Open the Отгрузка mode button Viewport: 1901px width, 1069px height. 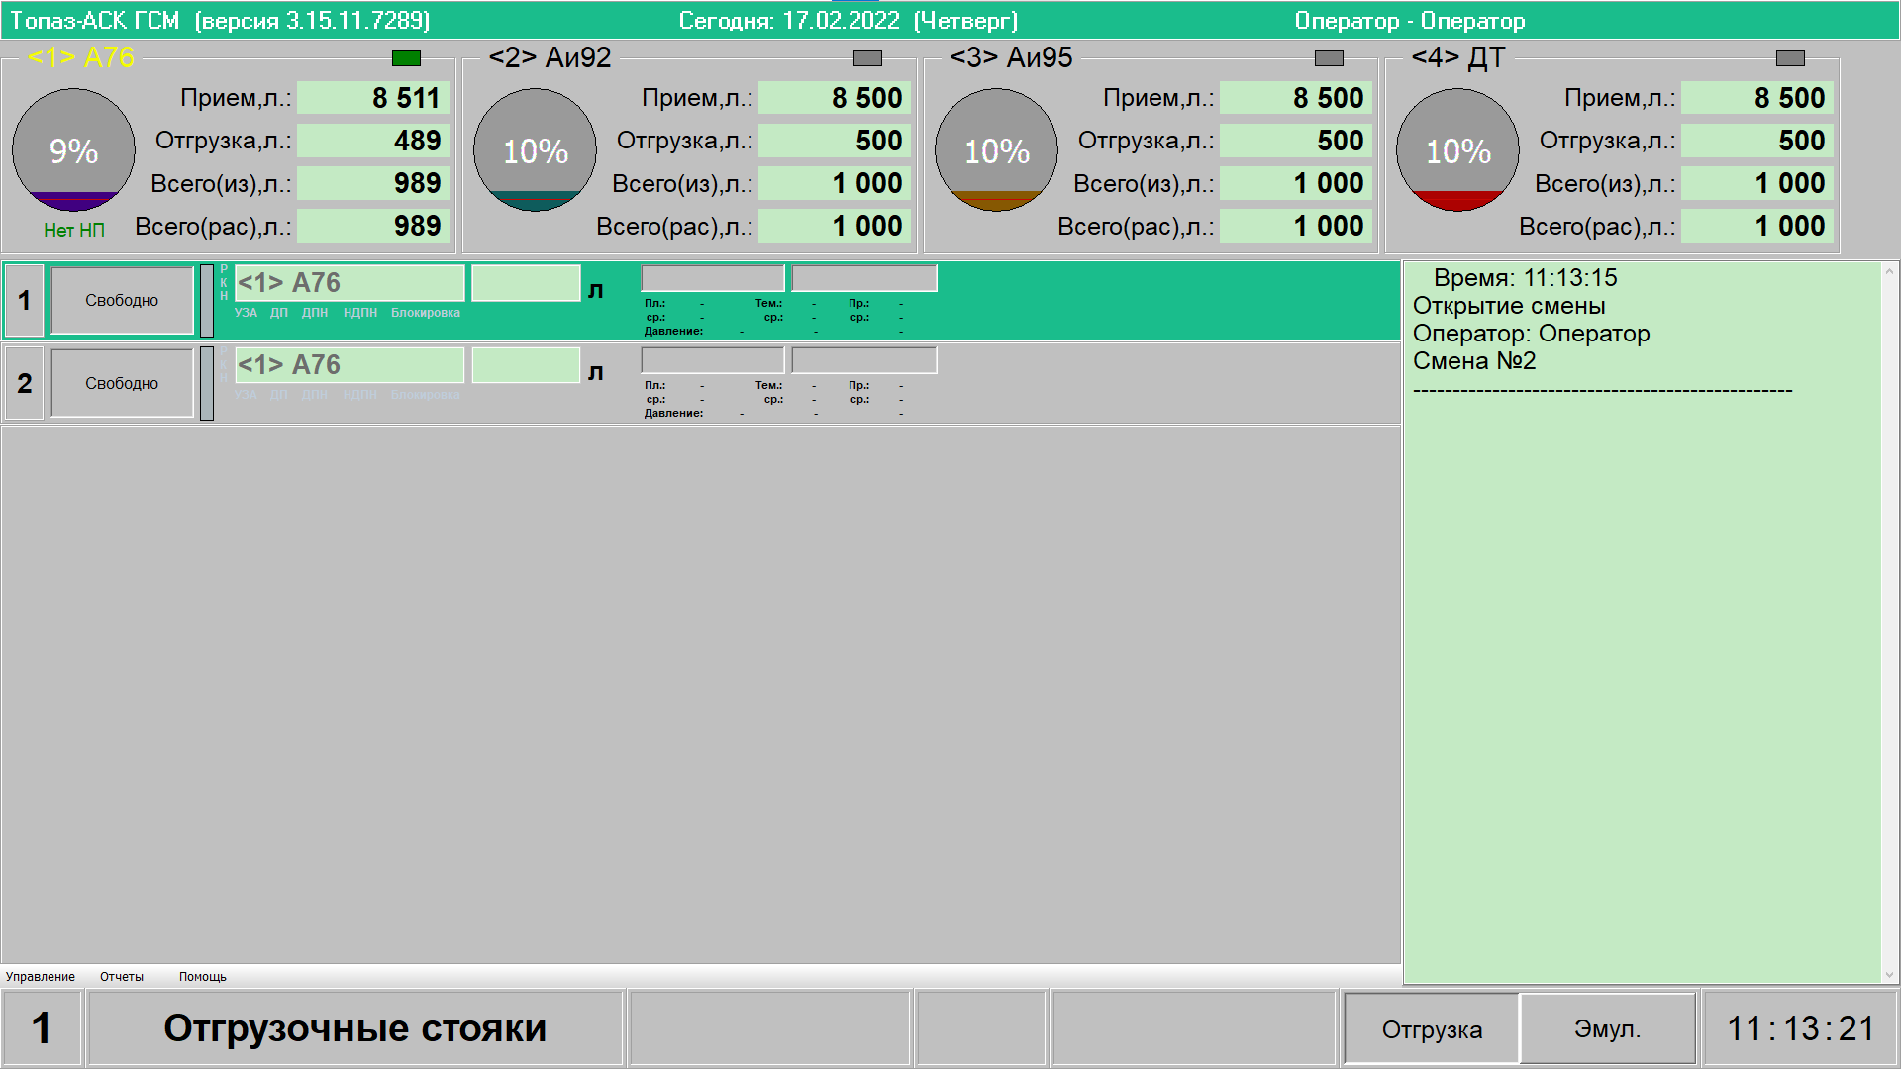click(1432, 1029)
